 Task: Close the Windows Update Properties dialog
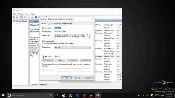pyautogui.click(x=92, y=19)
